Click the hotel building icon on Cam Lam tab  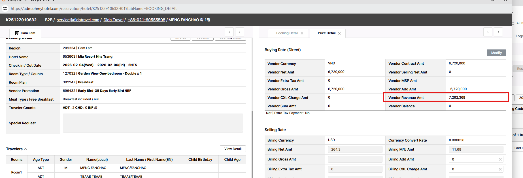pos(17,33)
